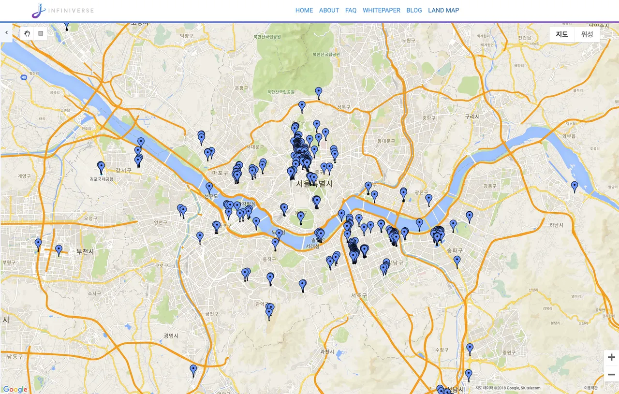This screenshot has width=619, height=394.
Task: Click the 하남시 city label
Action: click(557, 225)
